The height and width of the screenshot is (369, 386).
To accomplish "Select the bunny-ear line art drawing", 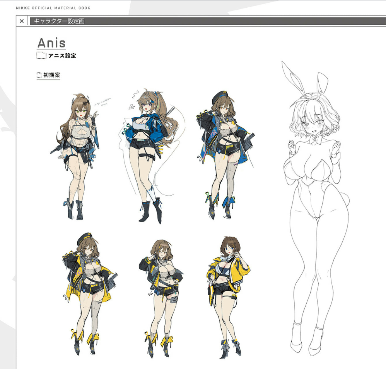I will 316,208.
